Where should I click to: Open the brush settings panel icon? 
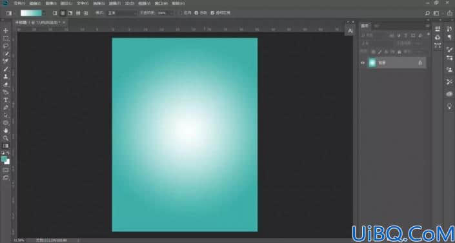(x=449, y=50)
